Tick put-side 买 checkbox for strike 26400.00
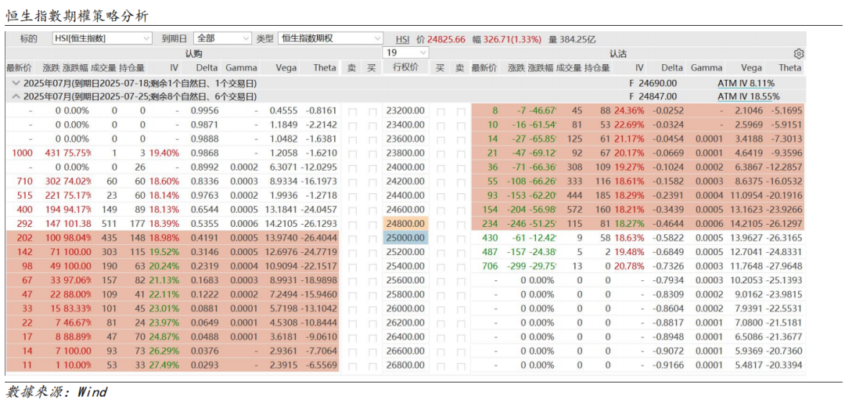 tap(440, 337)
